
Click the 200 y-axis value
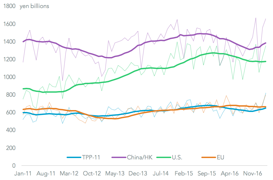click(x=11, y=148)
